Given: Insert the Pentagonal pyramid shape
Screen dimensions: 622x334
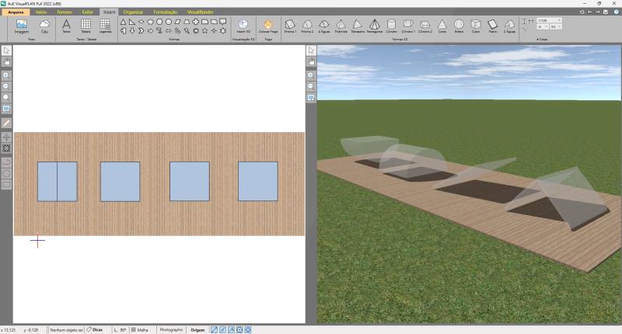Looking at the screenshot, I should [375, 26].
